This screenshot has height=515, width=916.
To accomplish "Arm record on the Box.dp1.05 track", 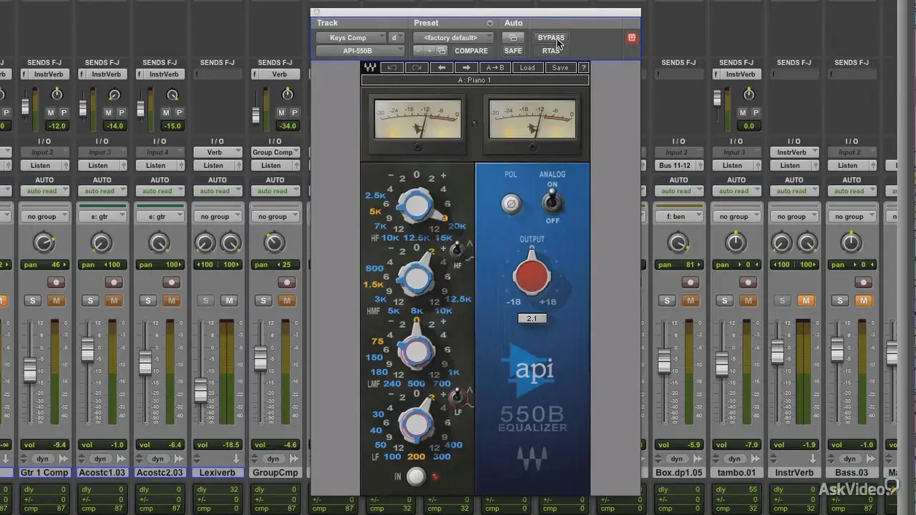I will 691,283.
